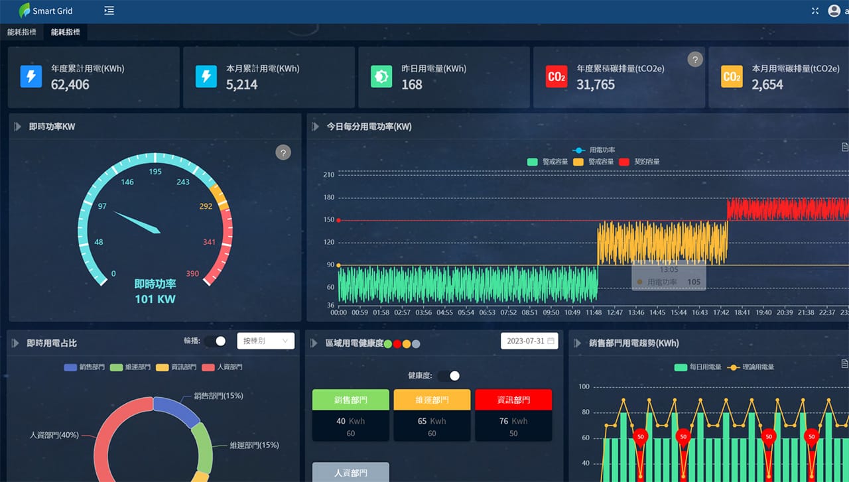Click data view icon of 銷售部門用電趨勢 chart
The image size is (849, 482).
pyautogui.click(x=844, y=363)
